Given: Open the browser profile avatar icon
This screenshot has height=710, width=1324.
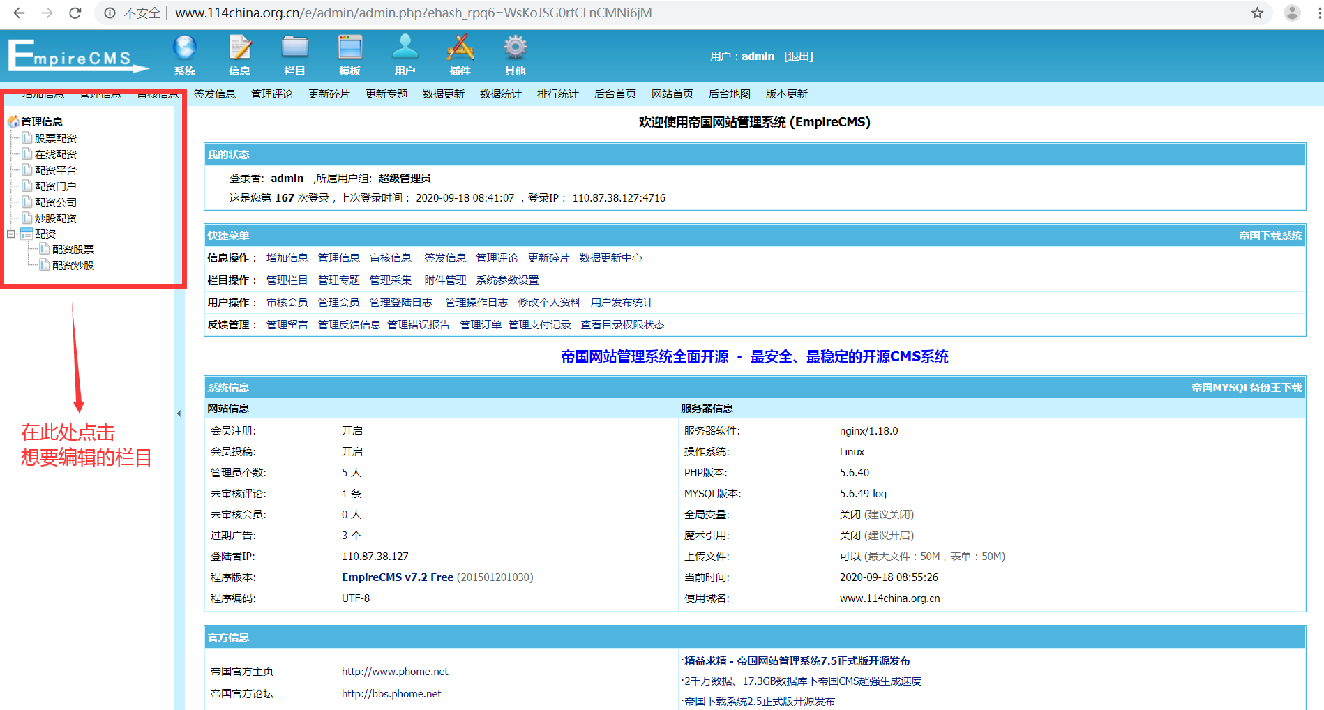Looking at the screenshot, I should [1292, 13].
